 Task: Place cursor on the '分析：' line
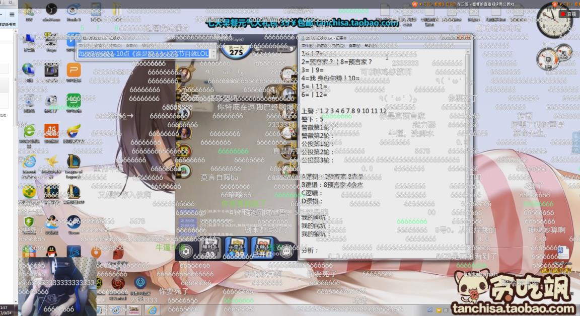pyautogui.click(x=310, y=251)
